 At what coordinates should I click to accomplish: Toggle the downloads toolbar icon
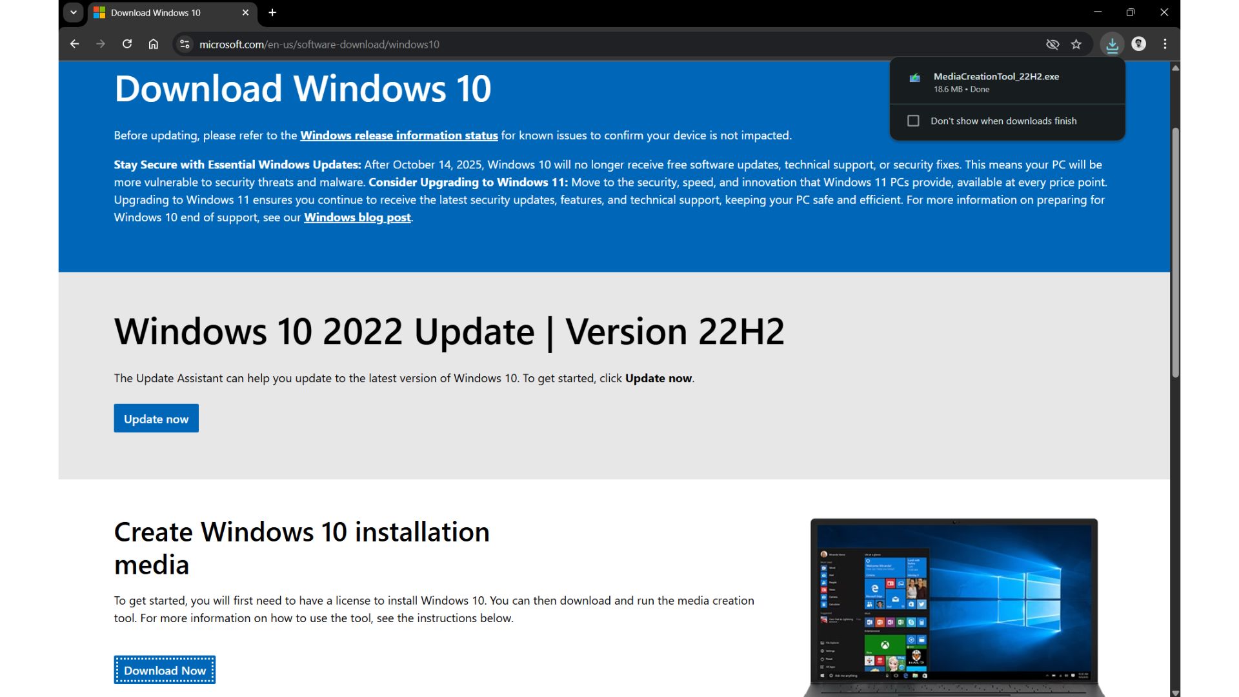pos(1112,44)
